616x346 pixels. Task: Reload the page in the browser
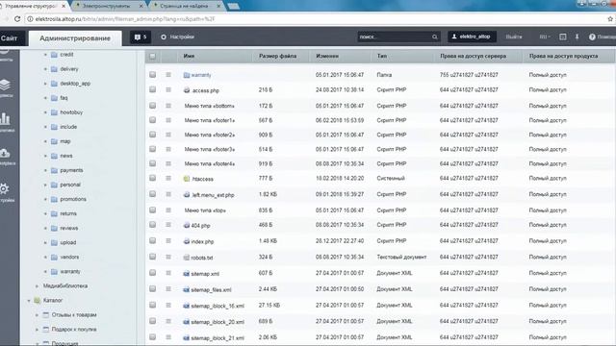tap(17, 19)
